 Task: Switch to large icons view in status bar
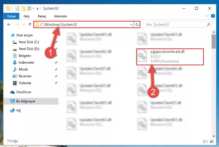point(212,141)
